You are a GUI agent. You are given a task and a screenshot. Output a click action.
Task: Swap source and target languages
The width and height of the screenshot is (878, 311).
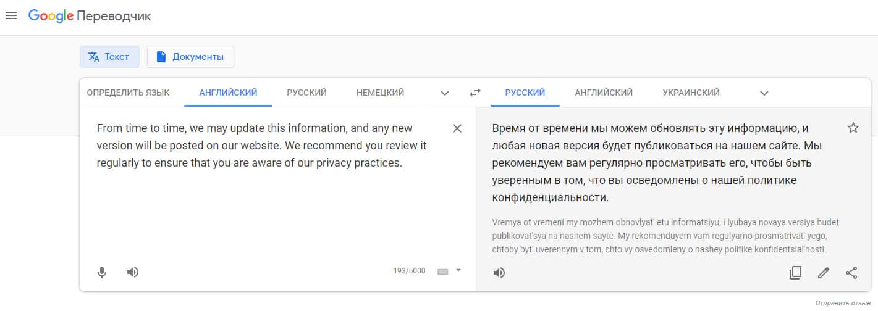475,93
